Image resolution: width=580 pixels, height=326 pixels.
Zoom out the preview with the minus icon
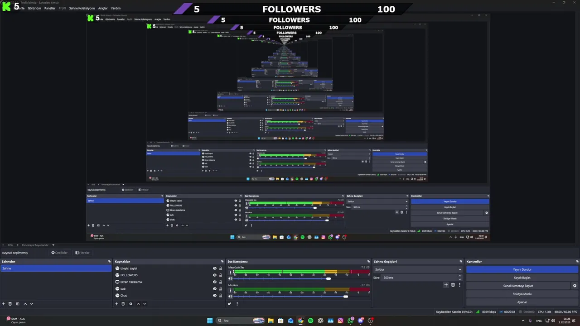(3, 245)
